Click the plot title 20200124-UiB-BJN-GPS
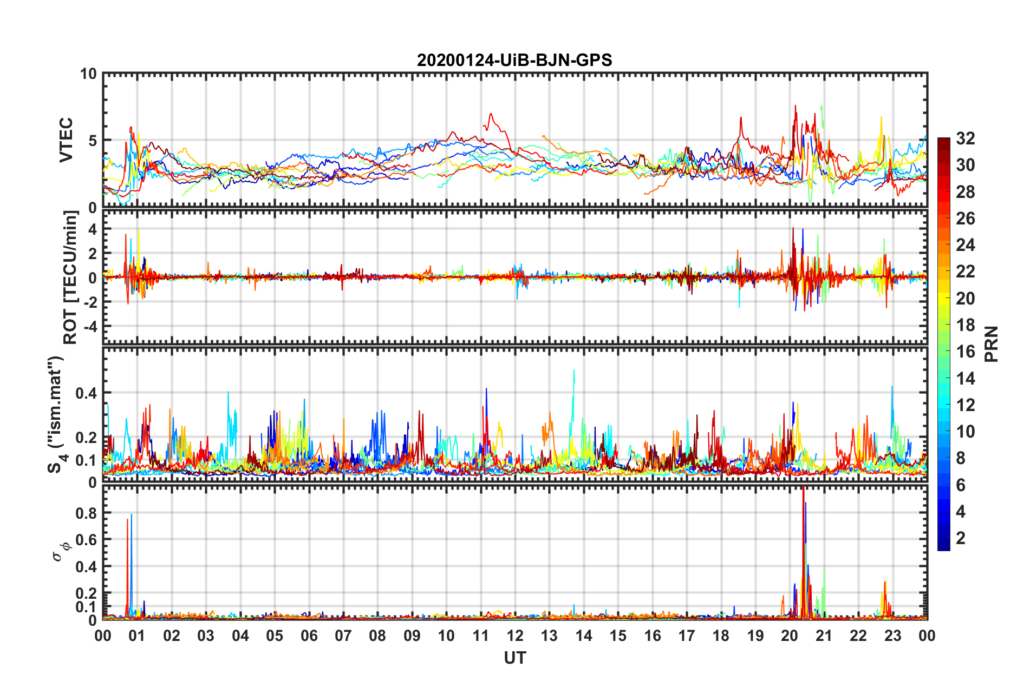Screen dimensions: 1030x688 514,60
